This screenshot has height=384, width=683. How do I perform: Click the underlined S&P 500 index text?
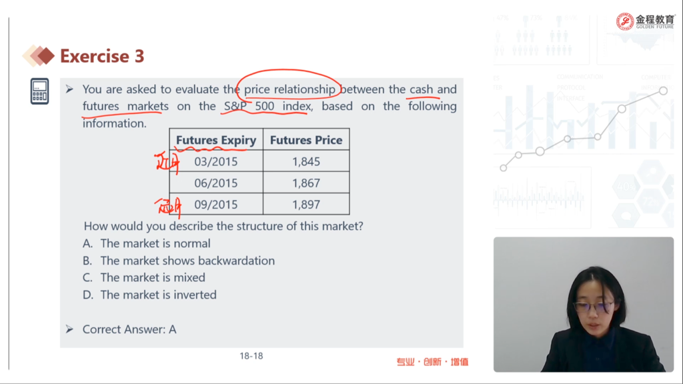(268, 106)
